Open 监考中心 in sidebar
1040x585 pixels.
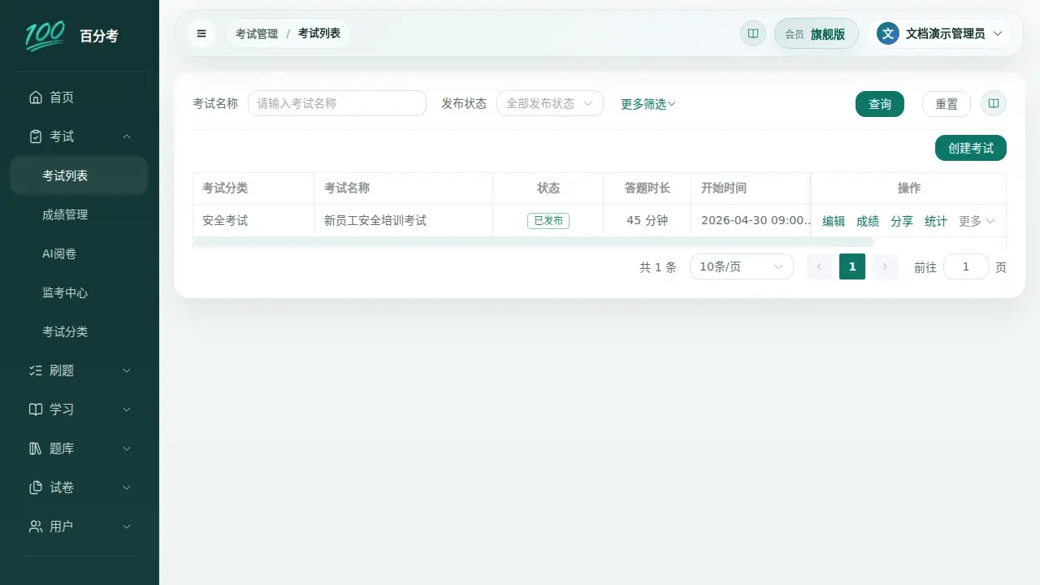[x=79, y=292]
